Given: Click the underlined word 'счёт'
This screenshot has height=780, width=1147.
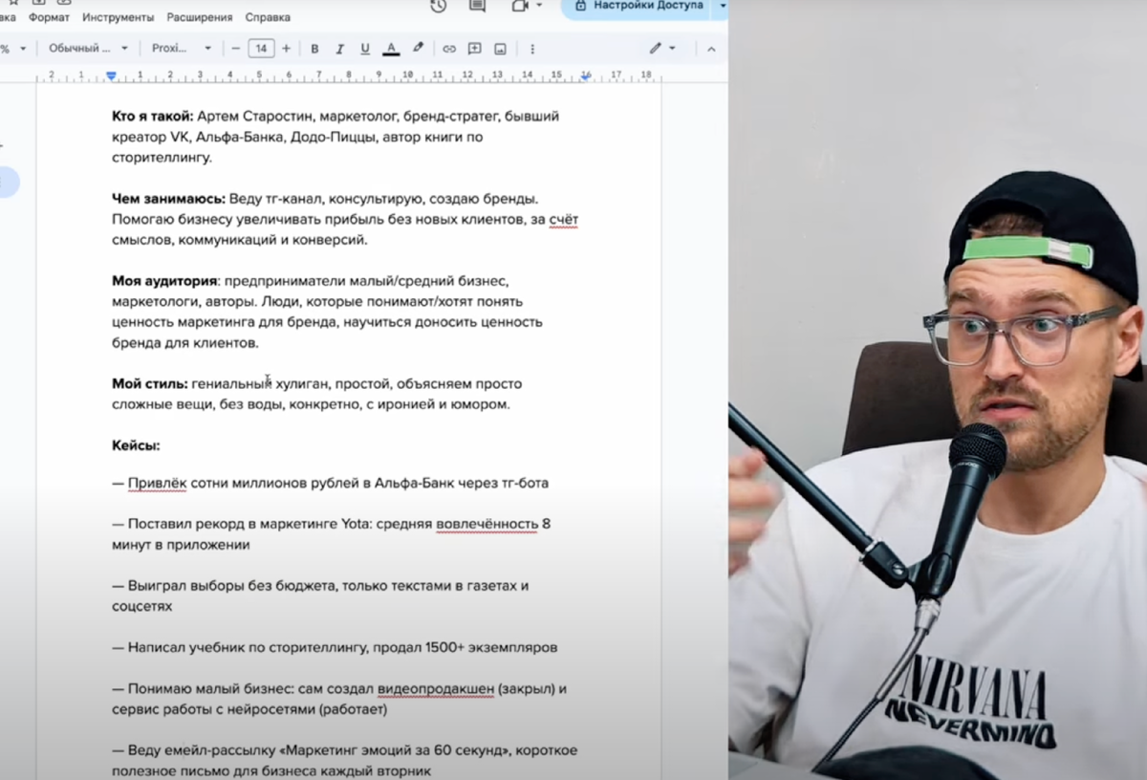Looking at the screenshot, I should click(564, 220).
